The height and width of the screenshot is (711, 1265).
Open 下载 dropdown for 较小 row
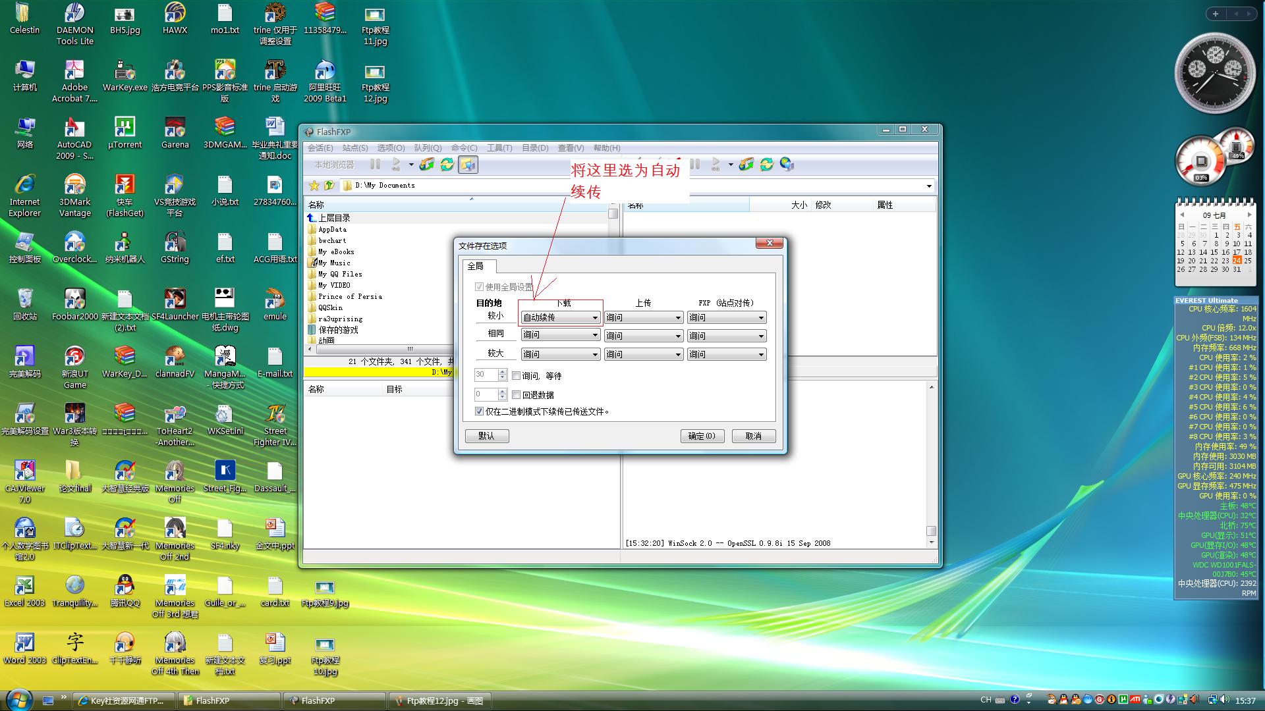pos(560,317)
